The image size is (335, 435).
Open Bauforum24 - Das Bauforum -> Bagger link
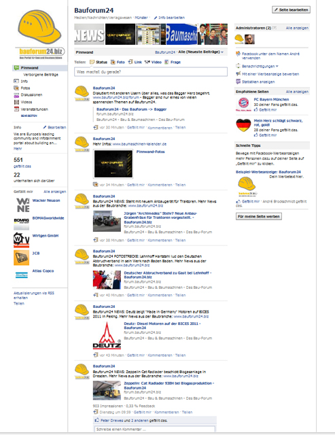point(131,109)
